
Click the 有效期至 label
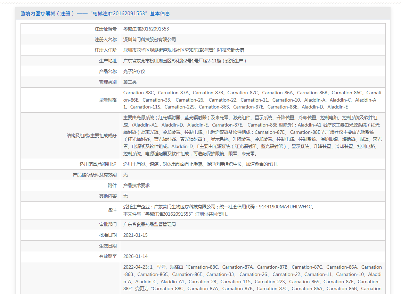(108, 256)
